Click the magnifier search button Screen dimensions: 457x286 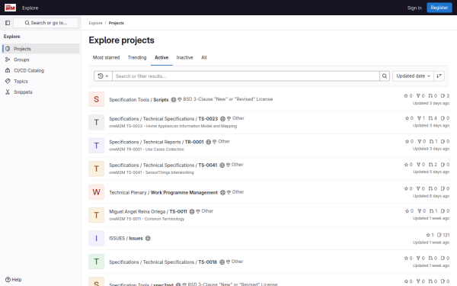point(385,76)
